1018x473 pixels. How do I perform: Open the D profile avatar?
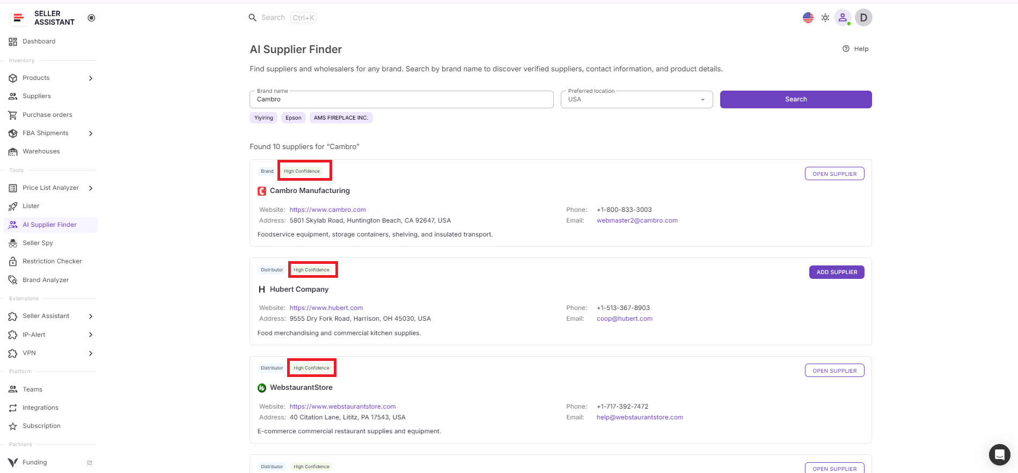click(864, 18)
